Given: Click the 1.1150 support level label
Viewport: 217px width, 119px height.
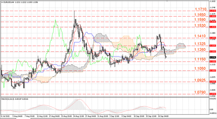Looking at the screenshot, I should [200, 59].
